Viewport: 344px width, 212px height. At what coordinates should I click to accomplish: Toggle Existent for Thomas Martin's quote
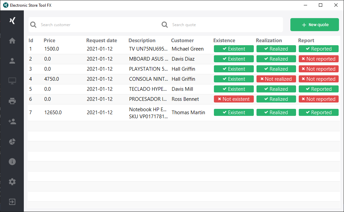click(234, 113)
